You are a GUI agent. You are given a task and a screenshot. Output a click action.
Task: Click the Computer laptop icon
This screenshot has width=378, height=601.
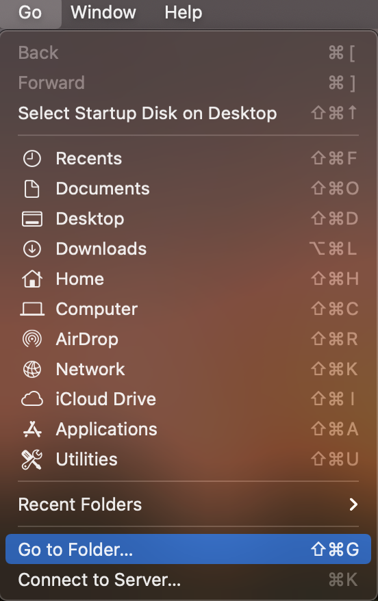point(32,309)
